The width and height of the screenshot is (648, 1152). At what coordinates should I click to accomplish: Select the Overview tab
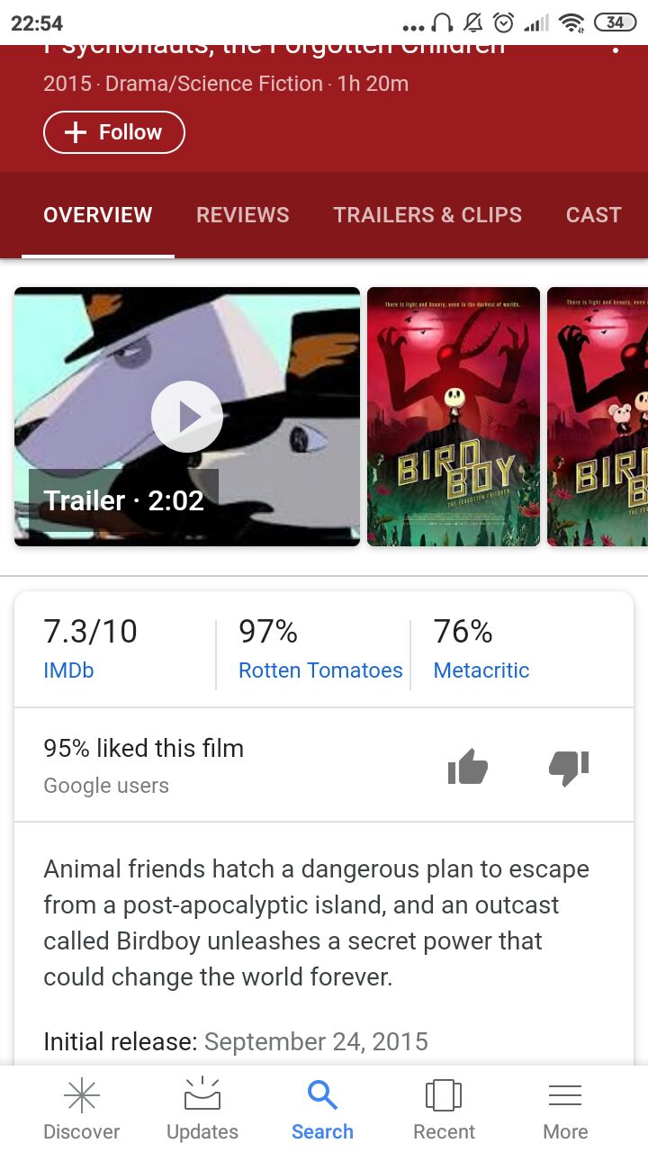[x=98, y=215]
